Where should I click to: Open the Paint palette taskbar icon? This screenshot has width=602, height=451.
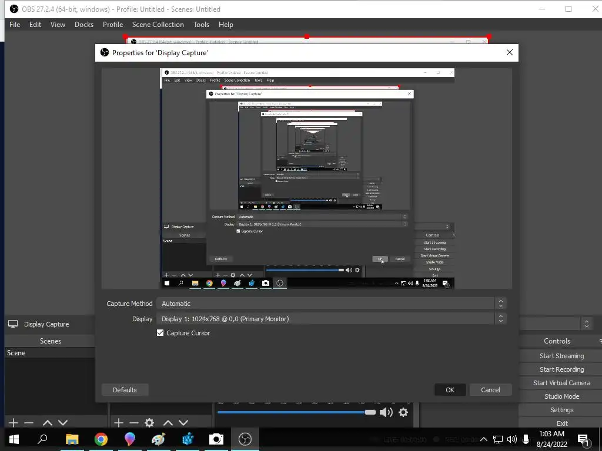point(158,439)
